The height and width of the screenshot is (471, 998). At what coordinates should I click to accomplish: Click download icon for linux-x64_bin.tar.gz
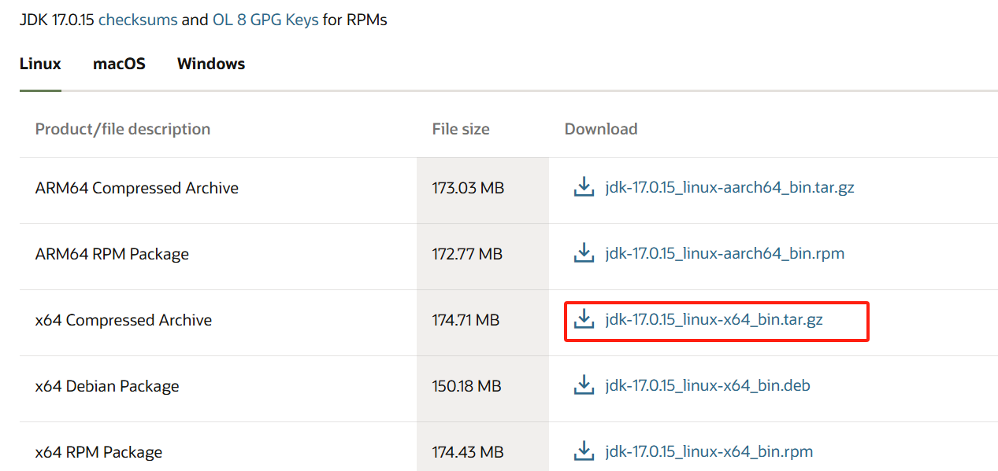pyautogui.click(x=584, y=319)
